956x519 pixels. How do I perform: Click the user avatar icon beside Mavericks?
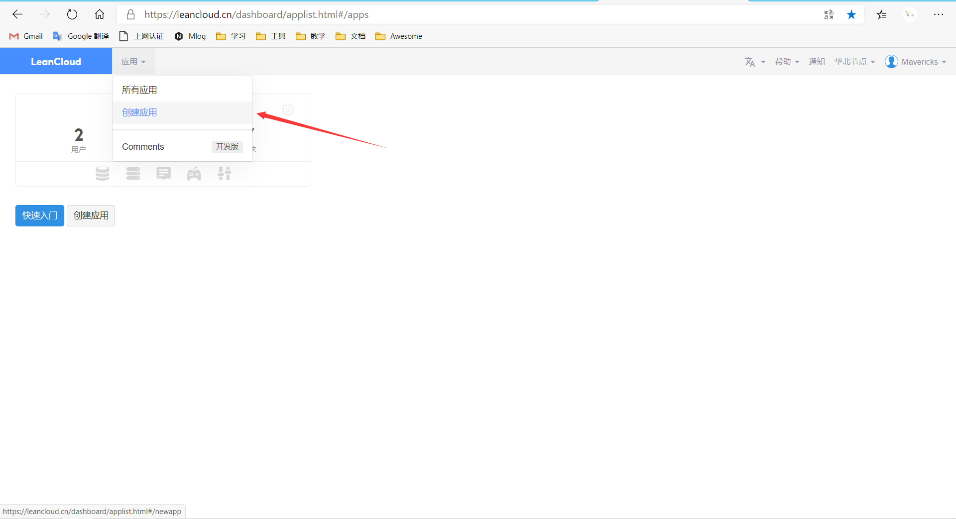(891, 62)
